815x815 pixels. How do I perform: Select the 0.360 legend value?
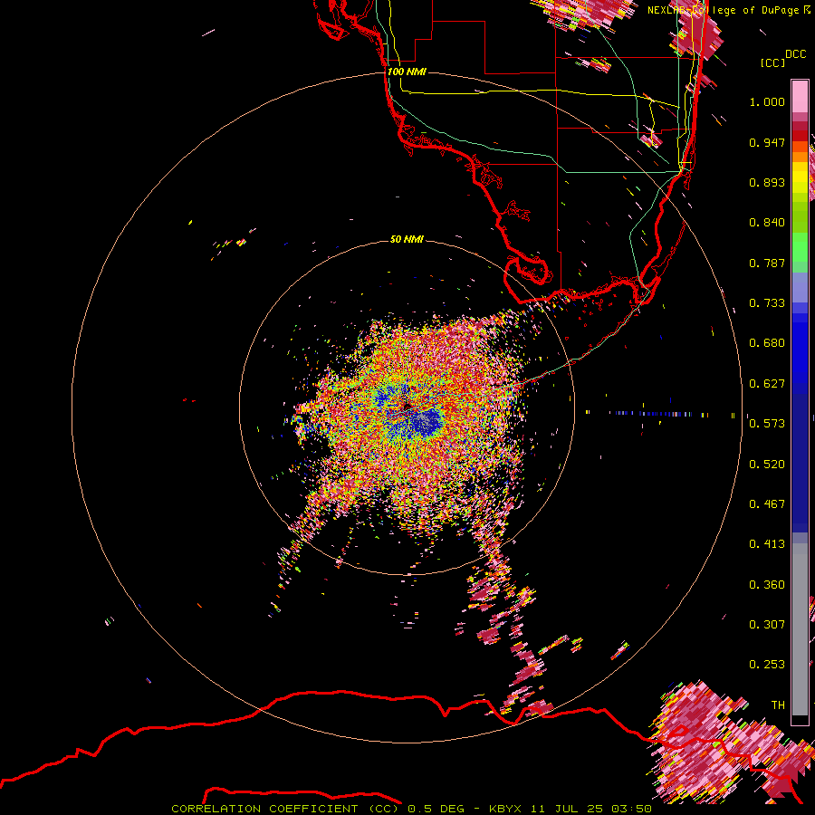[767, 585]
